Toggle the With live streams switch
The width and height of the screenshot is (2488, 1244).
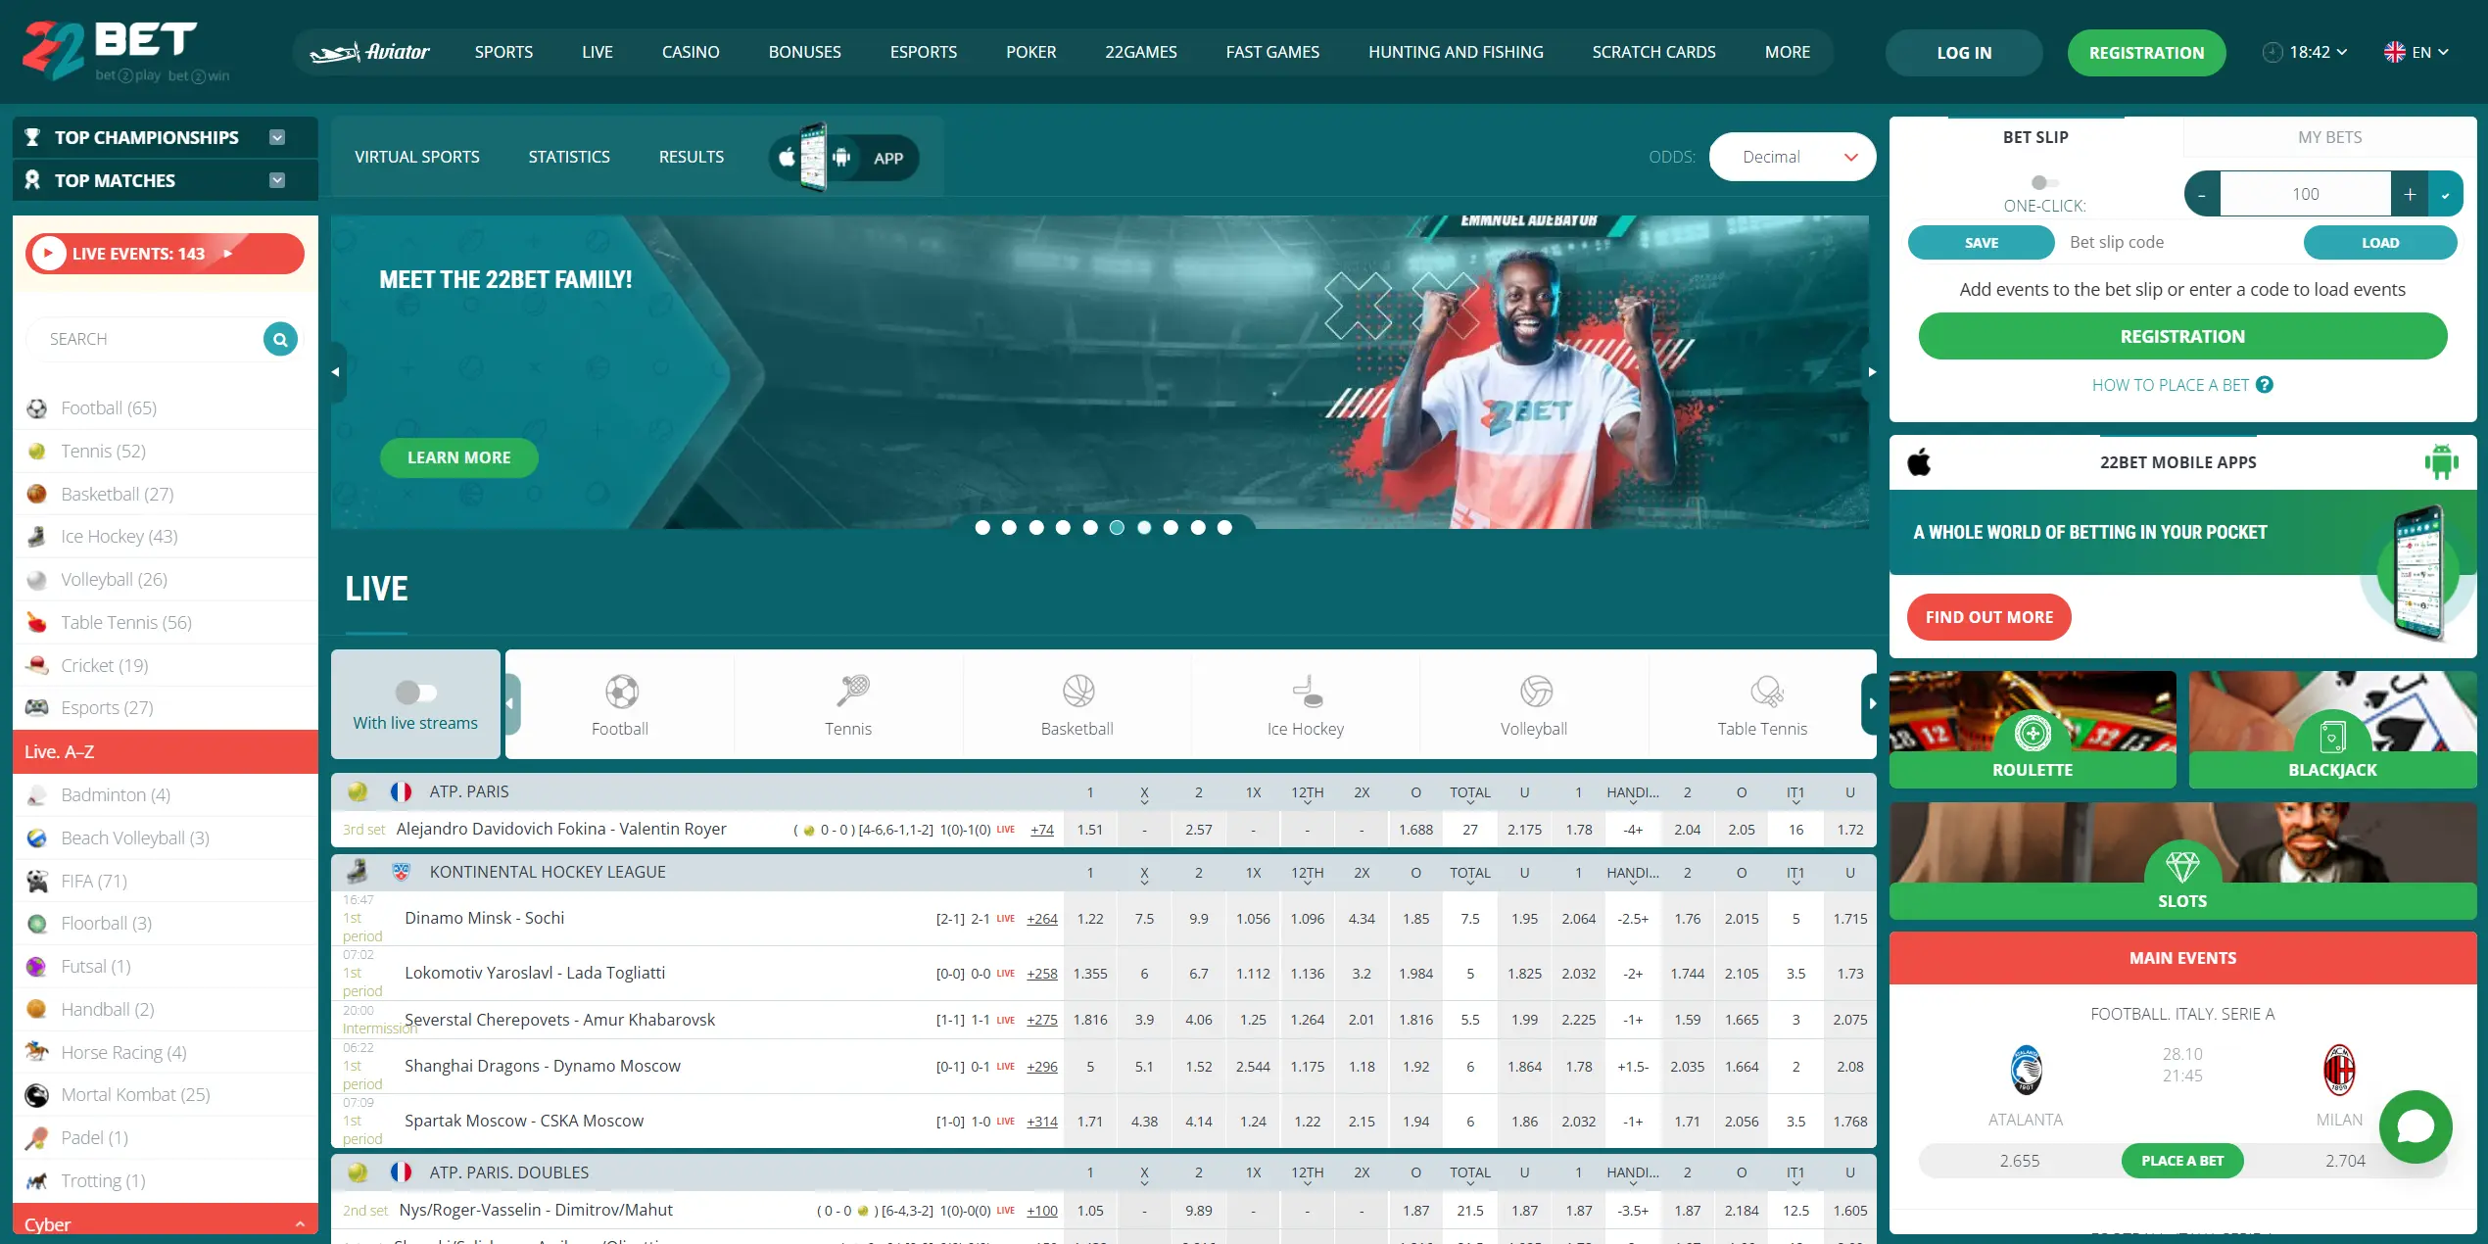pyautogui.click(x=414, y=691)
